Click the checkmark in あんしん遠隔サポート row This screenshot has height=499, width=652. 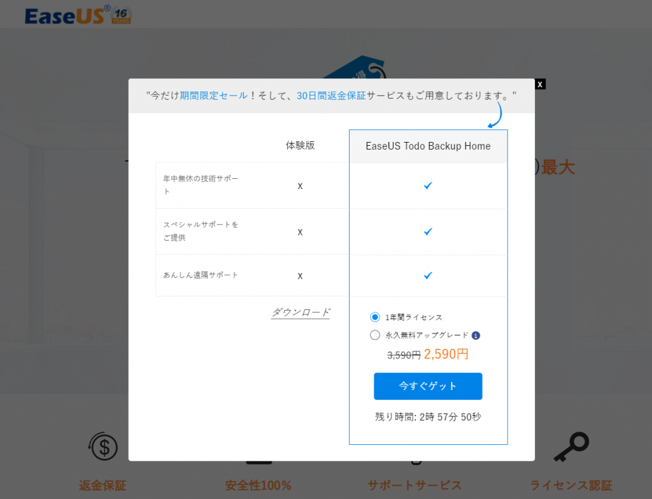(x=428, y=276)
